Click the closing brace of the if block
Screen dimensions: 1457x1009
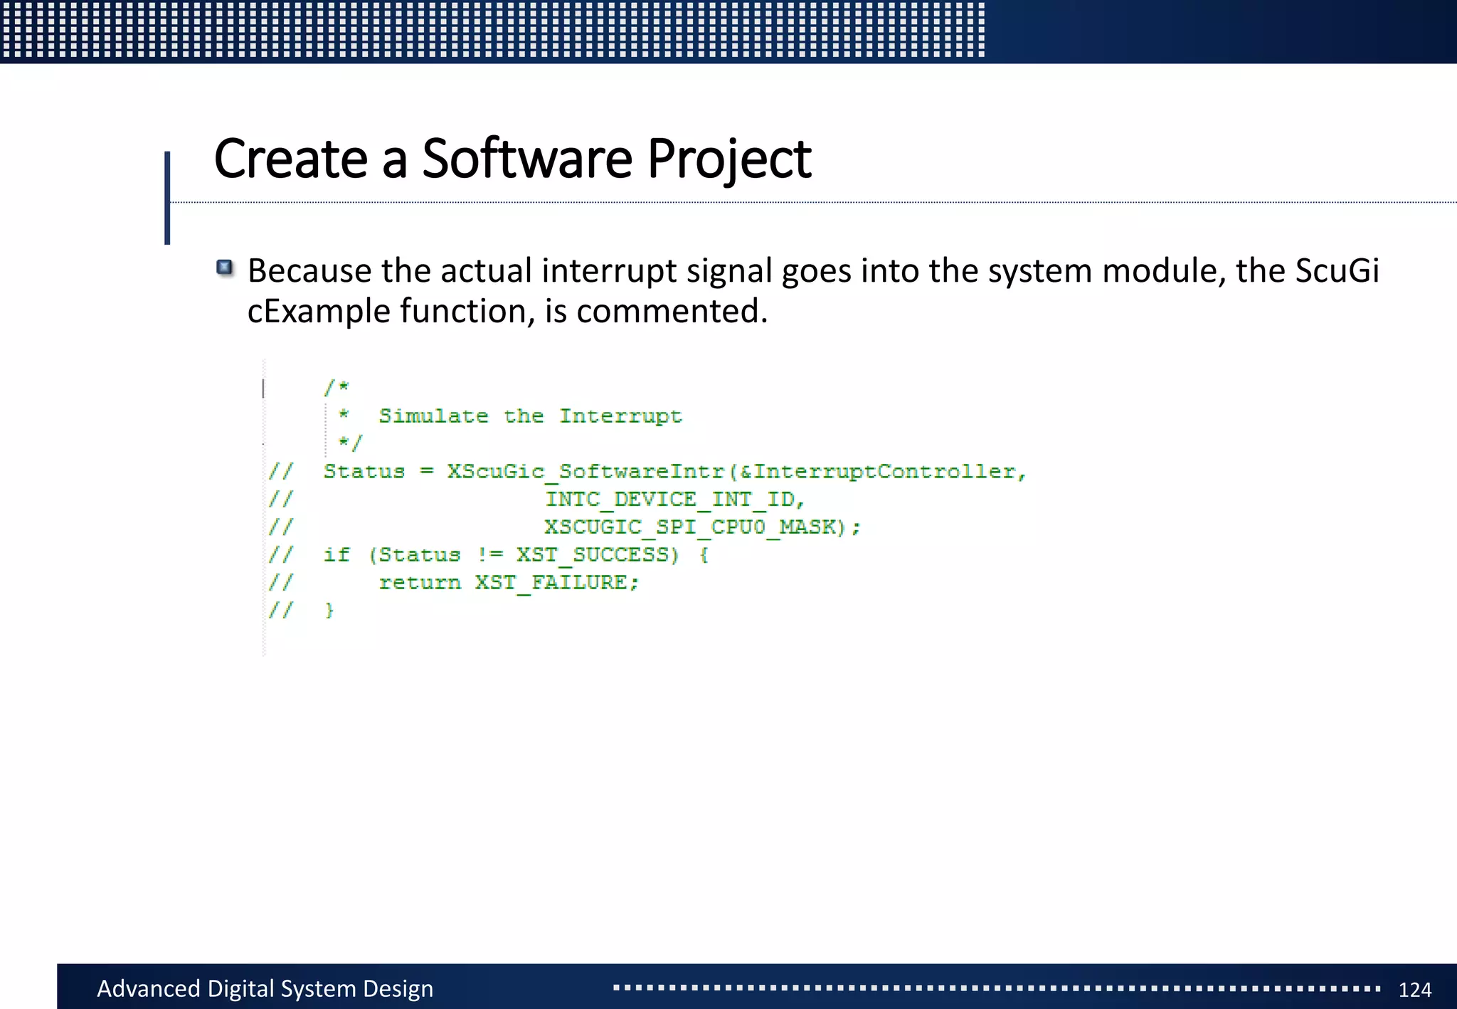pyautogui.click(x=329, y=611)
